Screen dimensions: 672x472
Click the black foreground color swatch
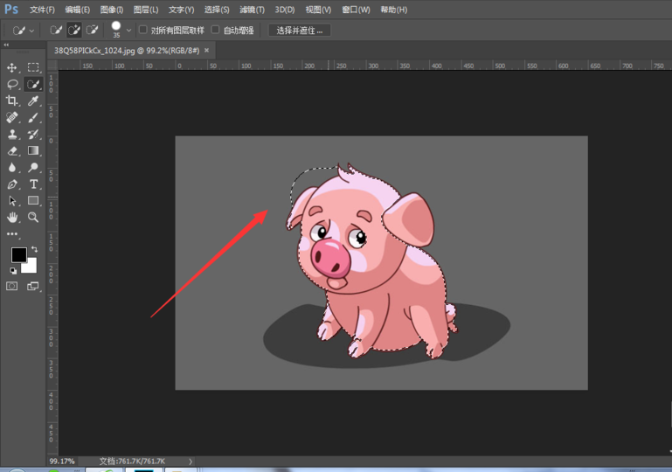tap(17, 254)
